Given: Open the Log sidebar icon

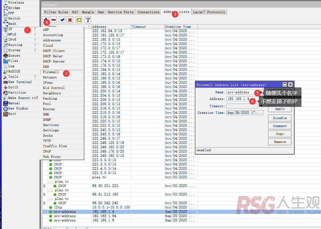Looking at the screenshot, I should pos(6,66).
